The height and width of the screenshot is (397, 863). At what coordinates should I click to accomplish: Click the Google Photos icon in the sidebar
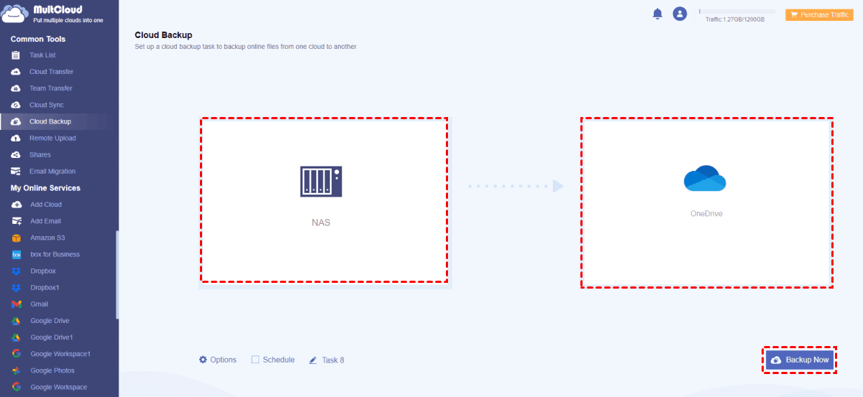pos(17,370)
